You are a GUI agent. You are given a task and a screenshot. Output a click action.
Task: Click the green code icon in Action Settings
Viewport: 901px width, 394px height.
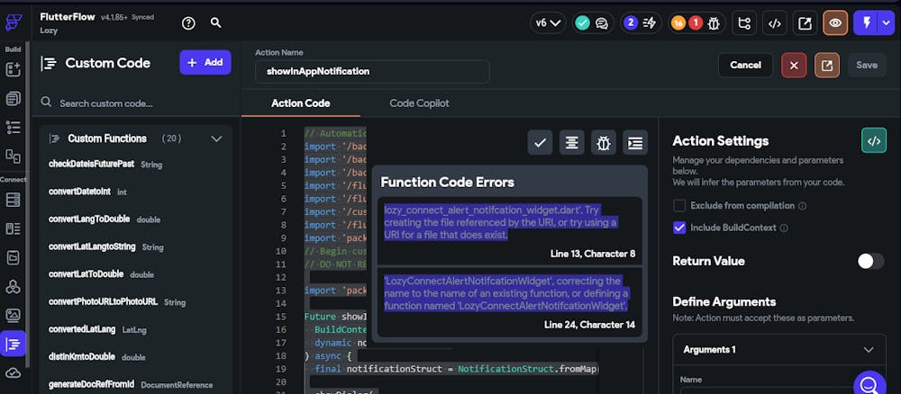872,140
